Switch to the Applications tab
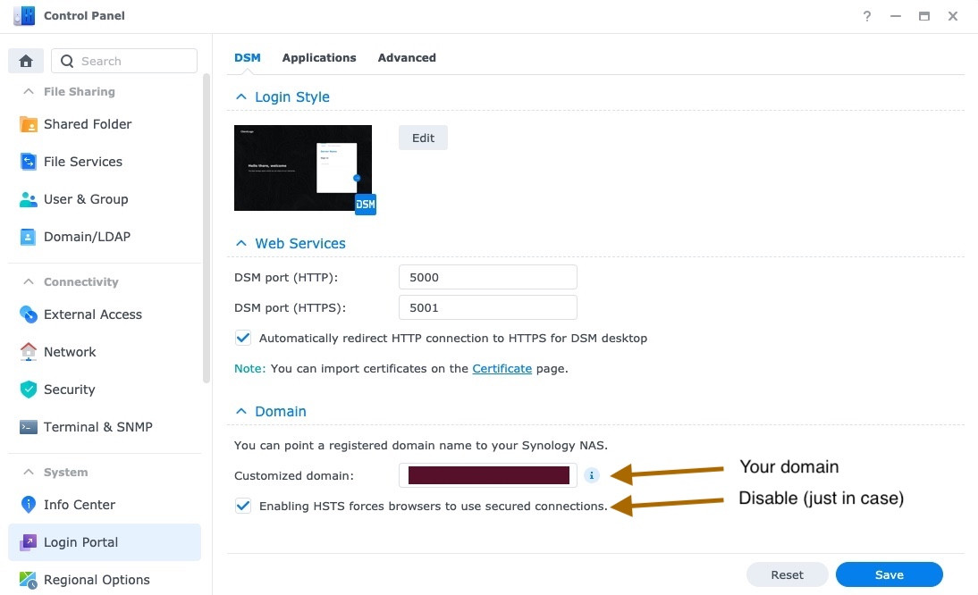The image size is (978, 595). (x=319, y=57)
